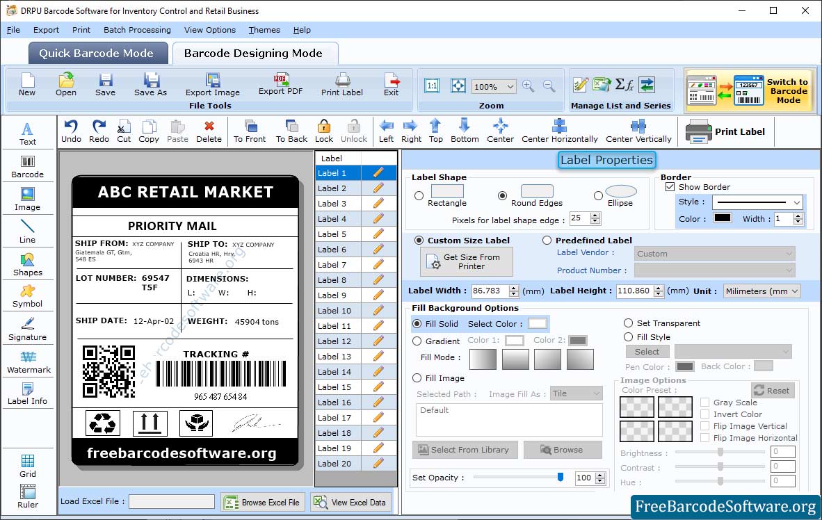Open the Shapes tool

27,265
